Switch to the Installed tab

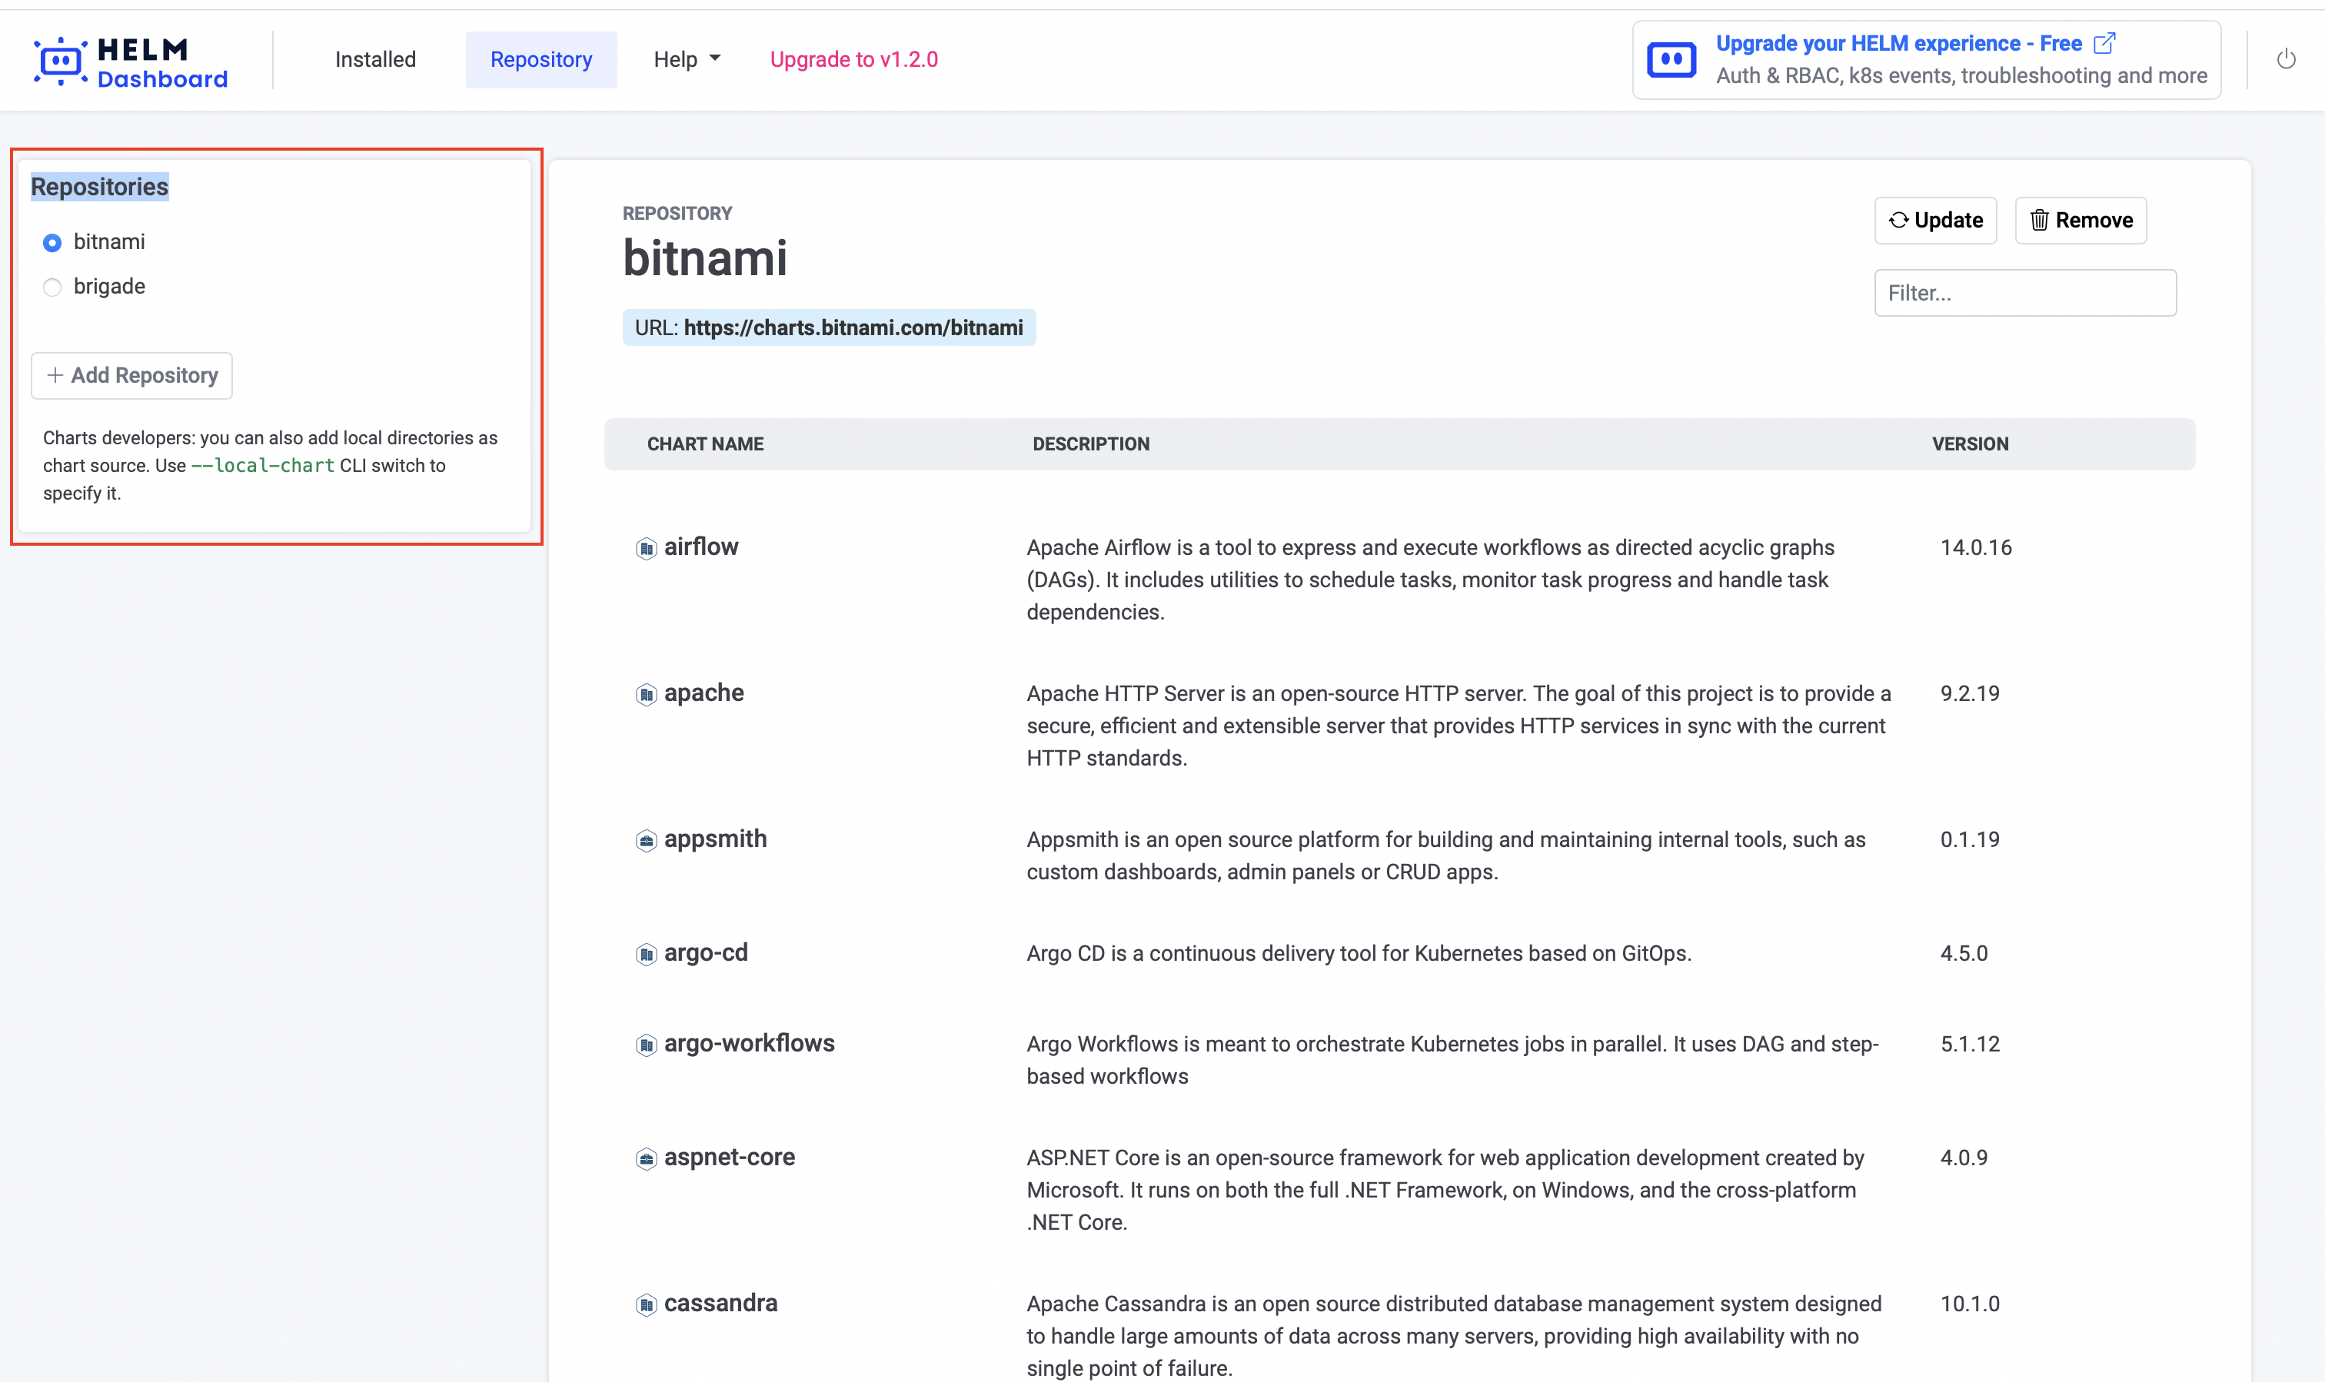pos(374,58)
